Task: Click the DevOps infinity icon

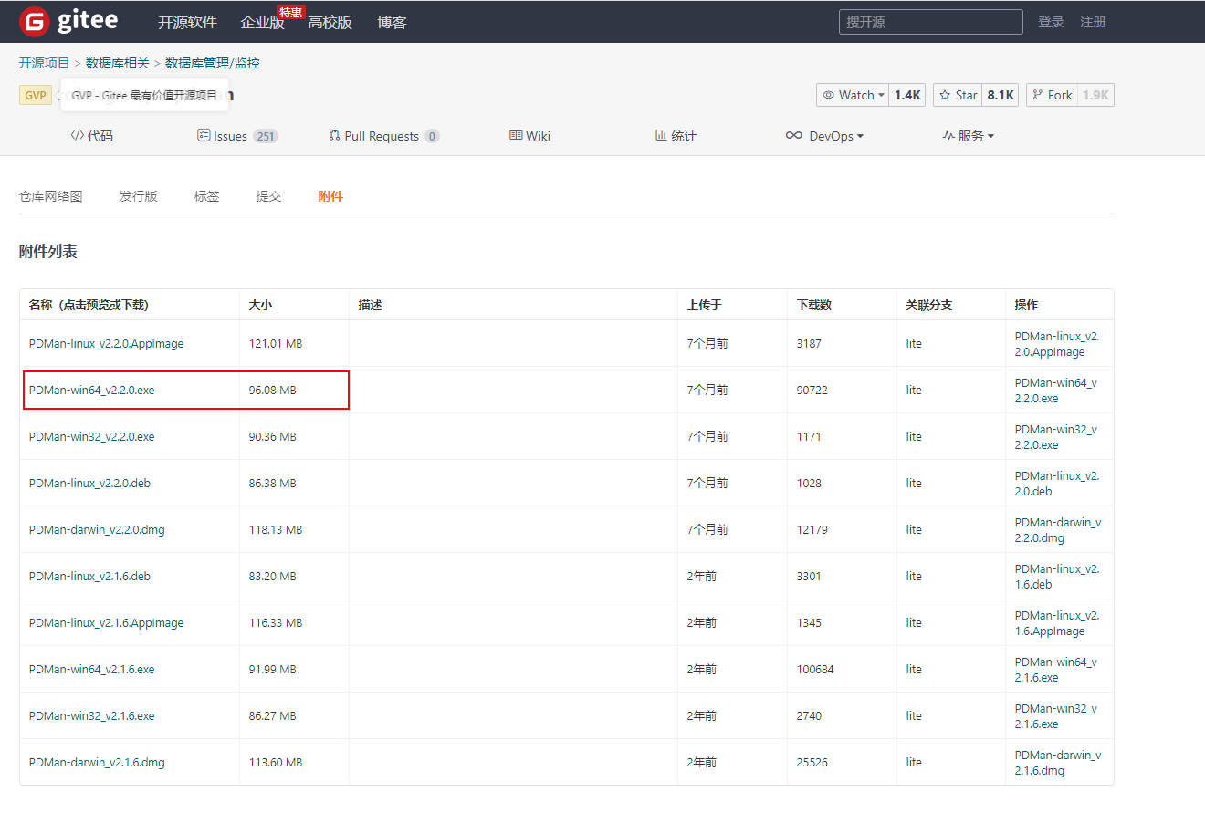Action: tap(792, 135)
